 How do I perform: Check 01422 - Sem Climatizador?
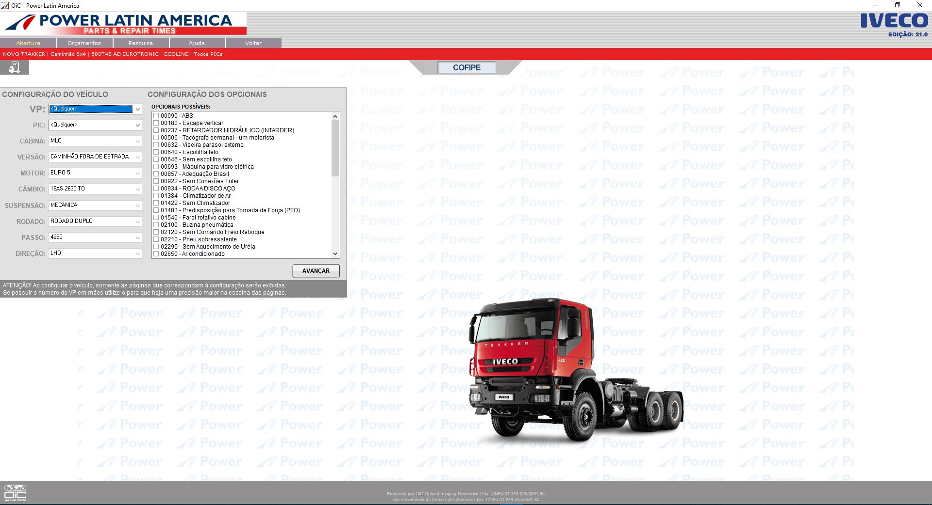pyautogui.click(x=156, y=203)
